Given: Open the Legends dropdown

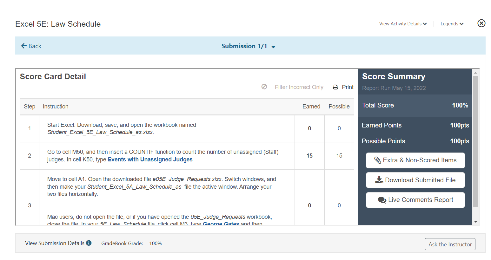Looking at the screenshot, I should coord(452,24).
